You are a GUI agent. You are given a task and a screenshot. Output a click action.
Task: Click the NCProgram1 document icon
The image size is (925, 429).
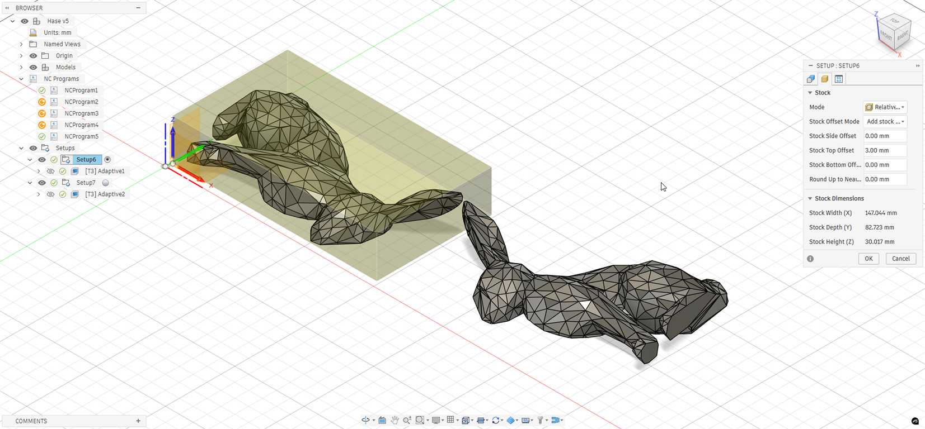click(x=54, y=90)
